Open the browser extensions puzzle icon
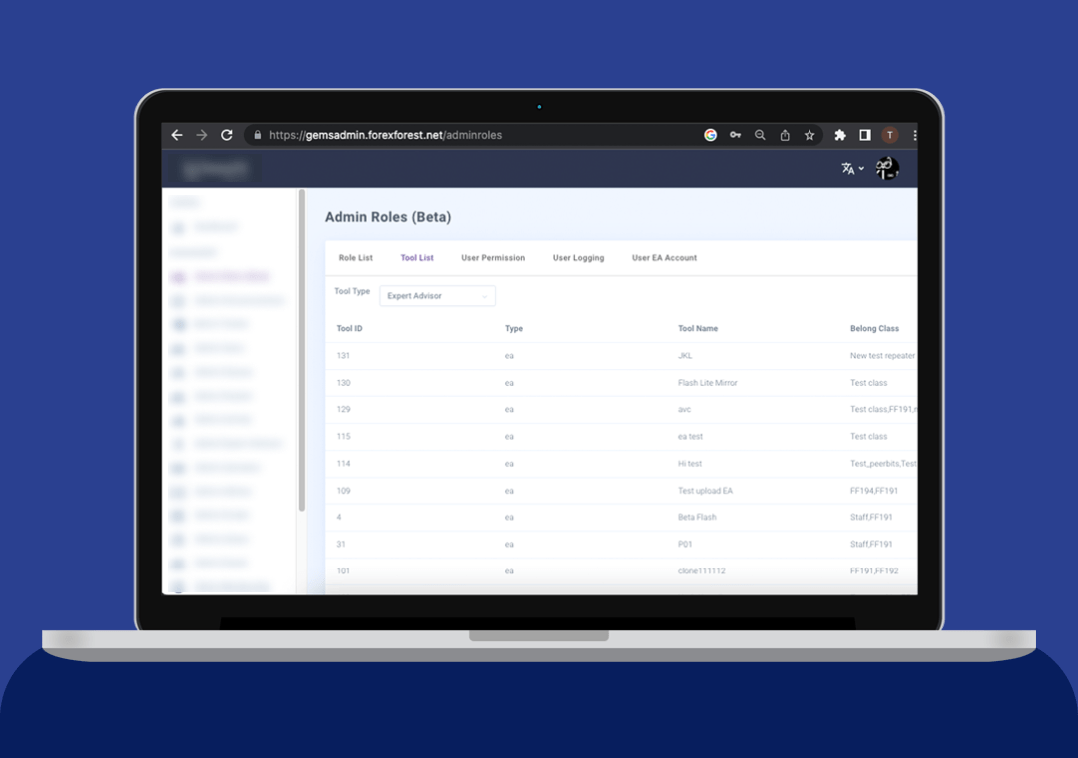 (840, 135)
